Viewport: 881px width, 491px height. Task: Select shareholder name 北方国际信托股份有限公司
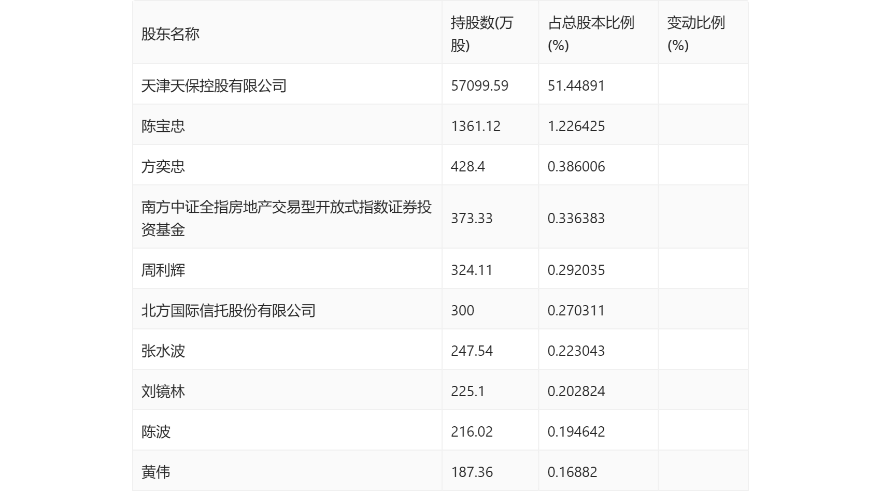click(229, 311)
